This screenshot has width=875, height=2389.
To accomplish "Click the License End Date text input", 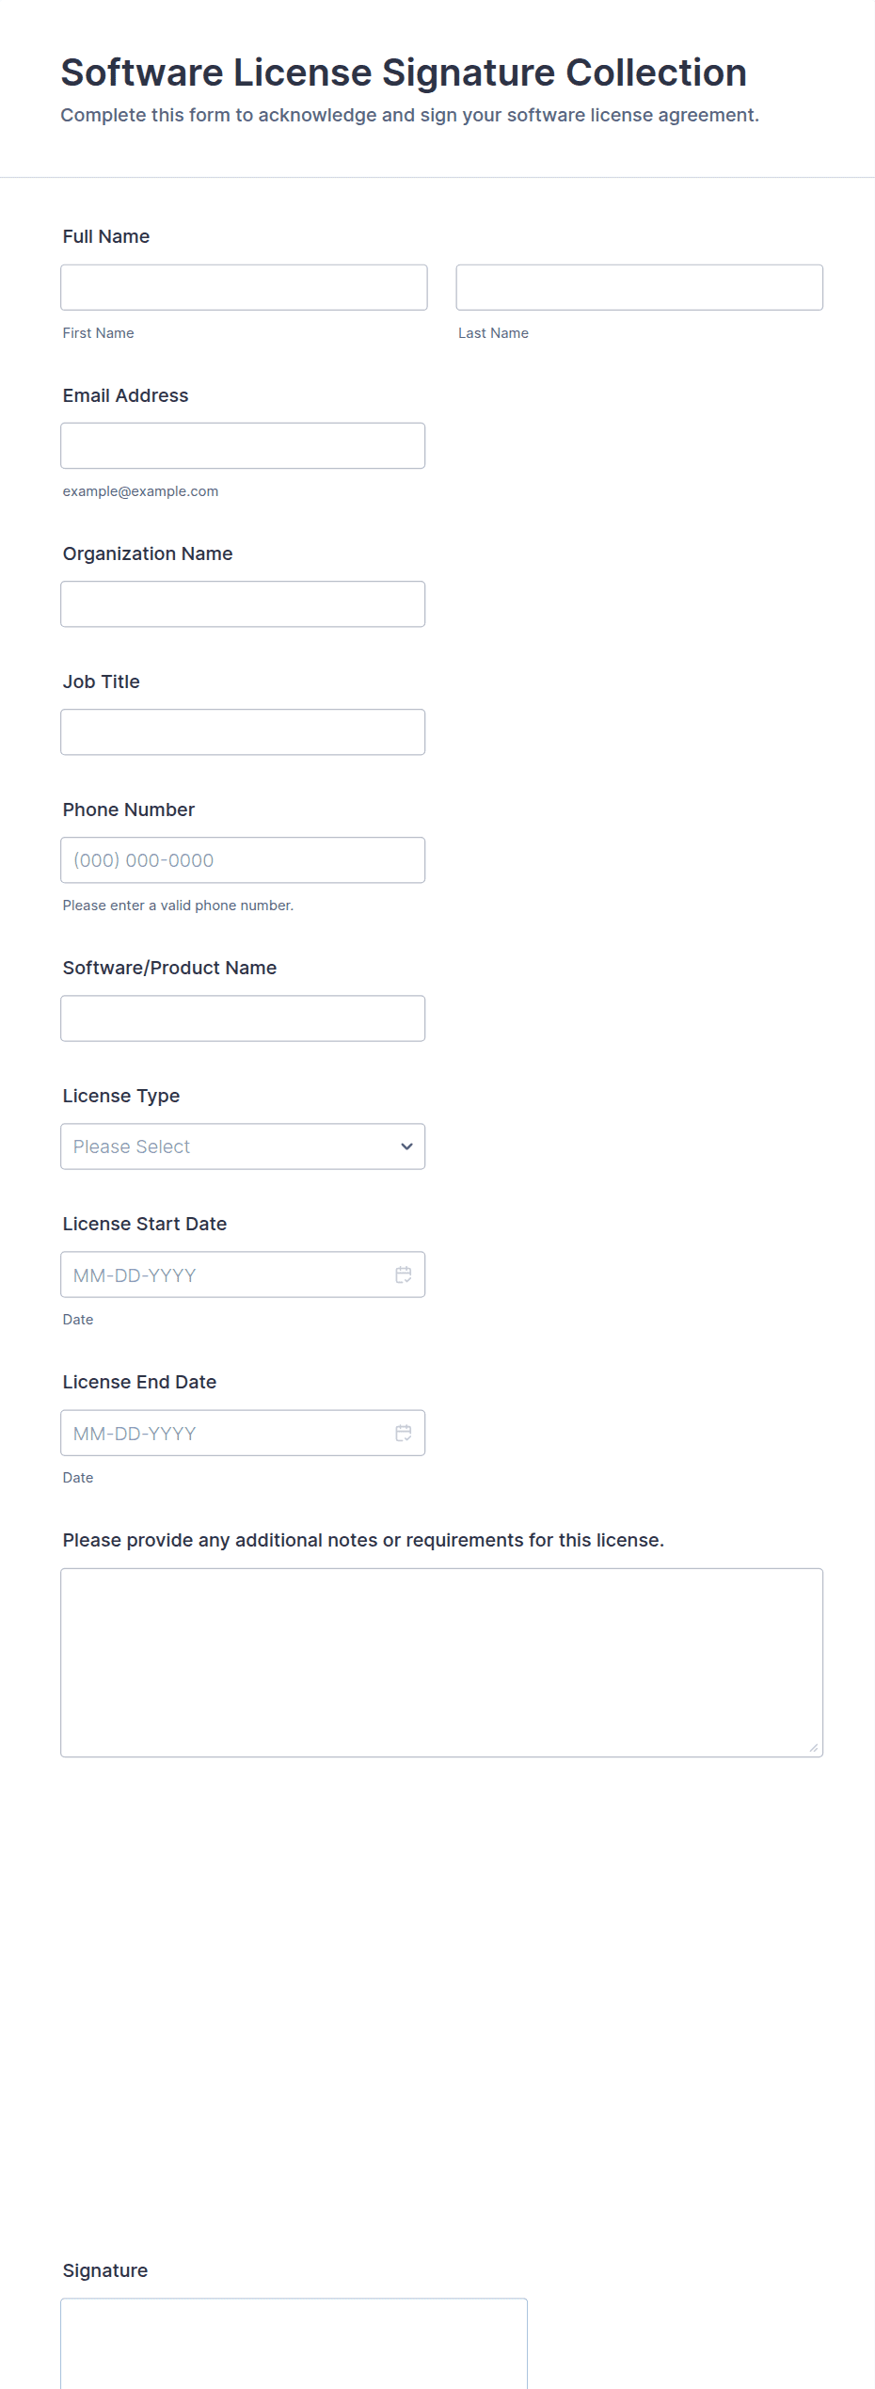I will (x=226, y=1433).
